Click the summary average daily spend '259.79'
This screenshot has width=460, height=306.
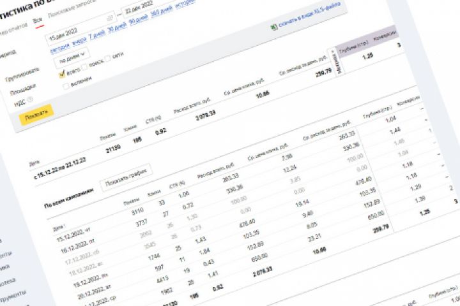[323, 73]
